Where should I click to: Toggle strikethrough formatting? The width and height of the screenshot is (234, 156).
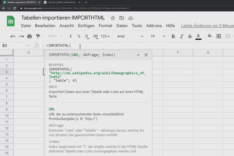coord(190,36)
